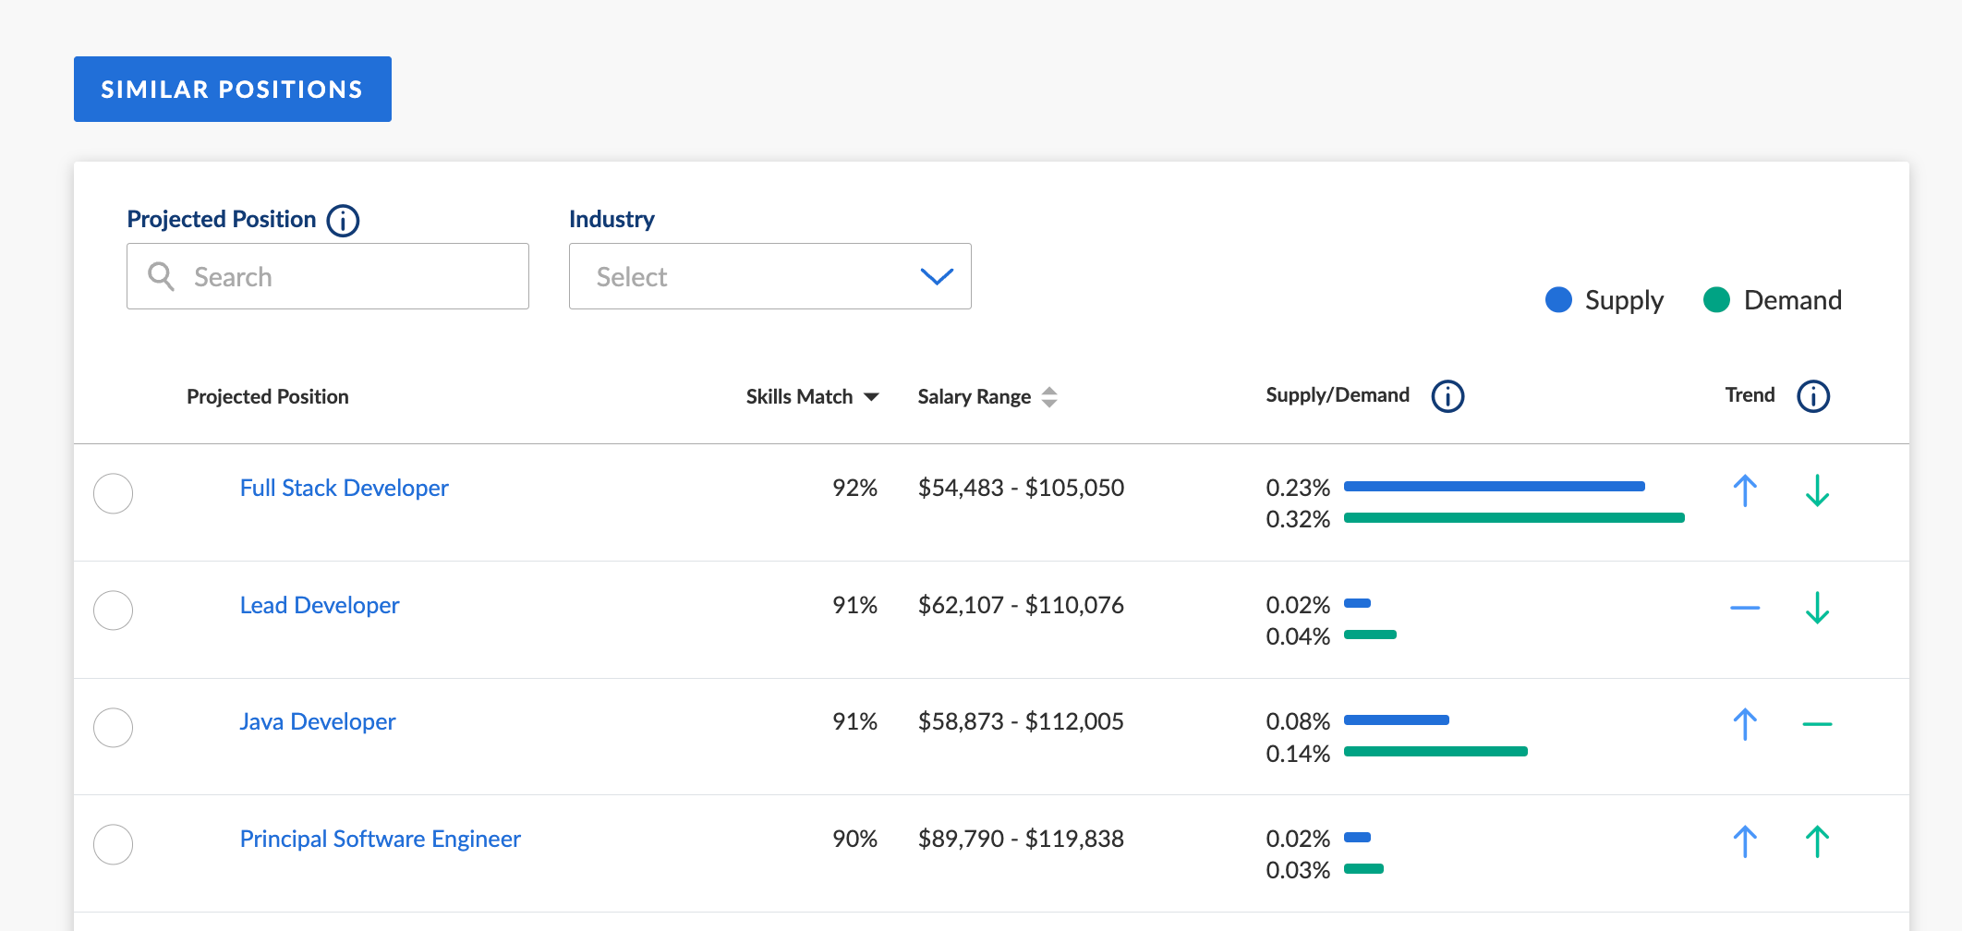
Task: Click Full Stack Developer 0.32% demand bar
Action: pyautogui.click(x=1514, y=518)
